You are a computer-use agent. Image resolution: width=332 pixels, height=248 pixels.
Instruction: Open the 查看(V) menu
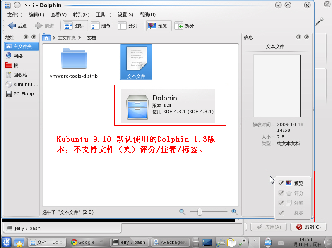coord(59,14)
